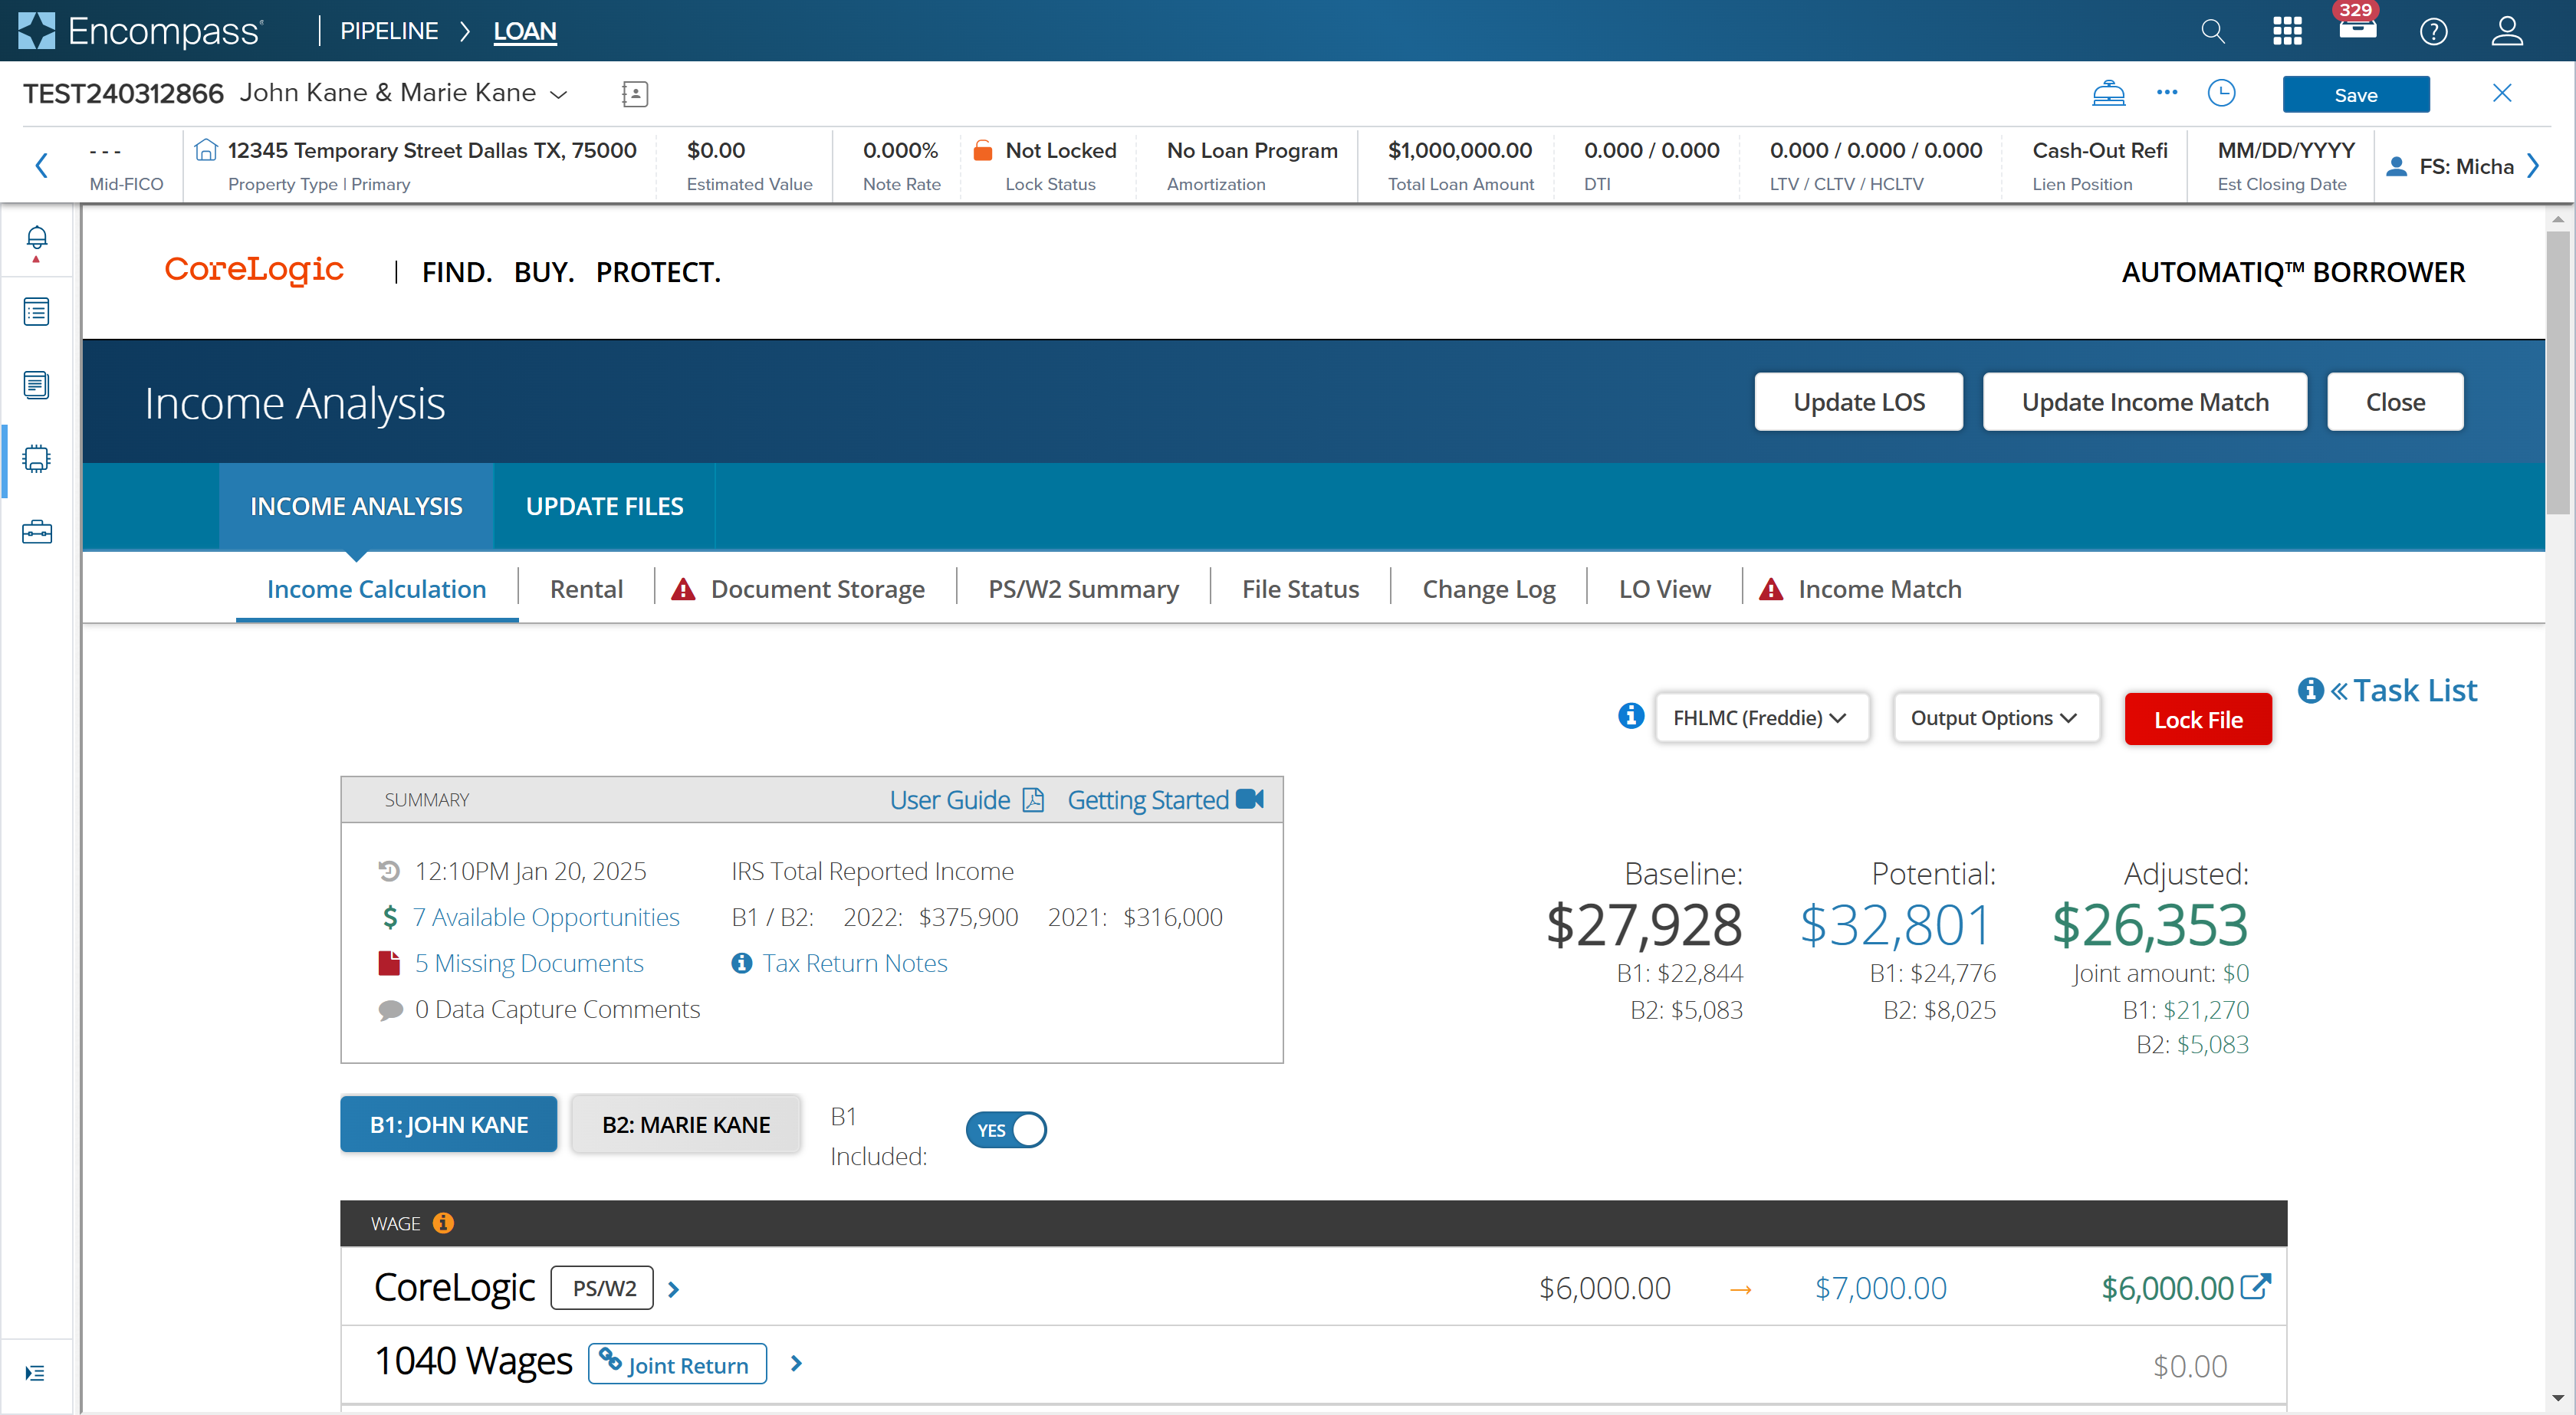Image resolution: width=2576 pixels, height=1415 pixels.
Task: Click the info icon next to Task List
Action: tap(2310, 690)
